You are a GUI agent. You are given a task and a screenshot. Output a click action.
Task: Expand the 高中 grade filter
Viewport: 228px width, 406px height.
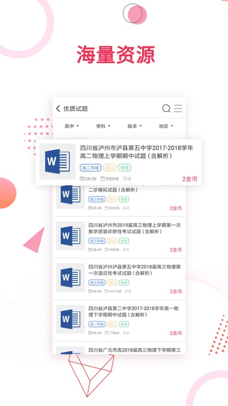pyautogui.click(x=72, y=126)
